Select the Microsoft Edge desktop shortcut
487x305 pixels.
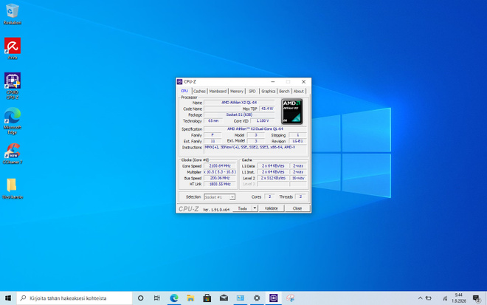13,120
